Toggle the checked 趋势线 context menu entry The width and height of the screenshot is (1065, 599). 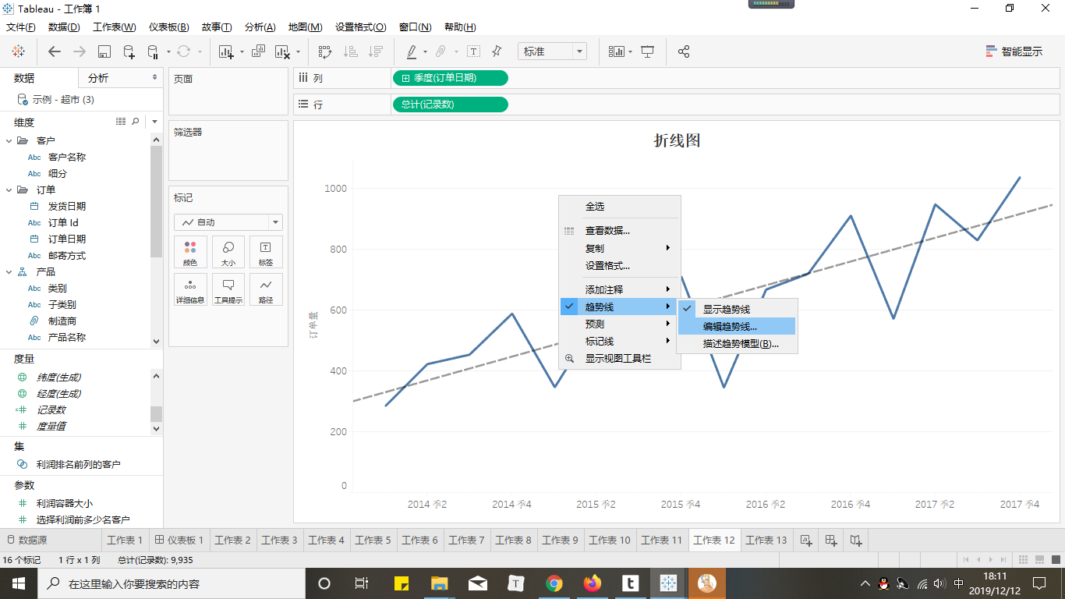(x=620, y=307)
